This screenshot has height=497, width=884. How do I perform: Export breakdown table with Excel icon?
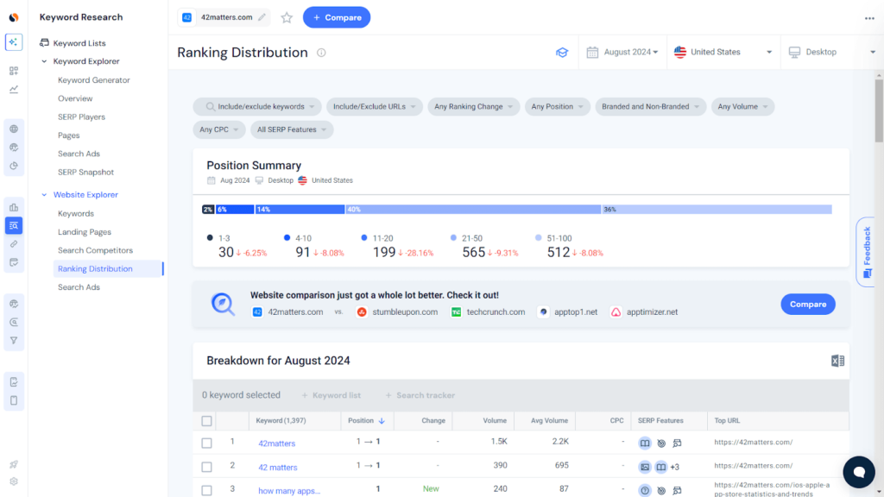[837, 361]
